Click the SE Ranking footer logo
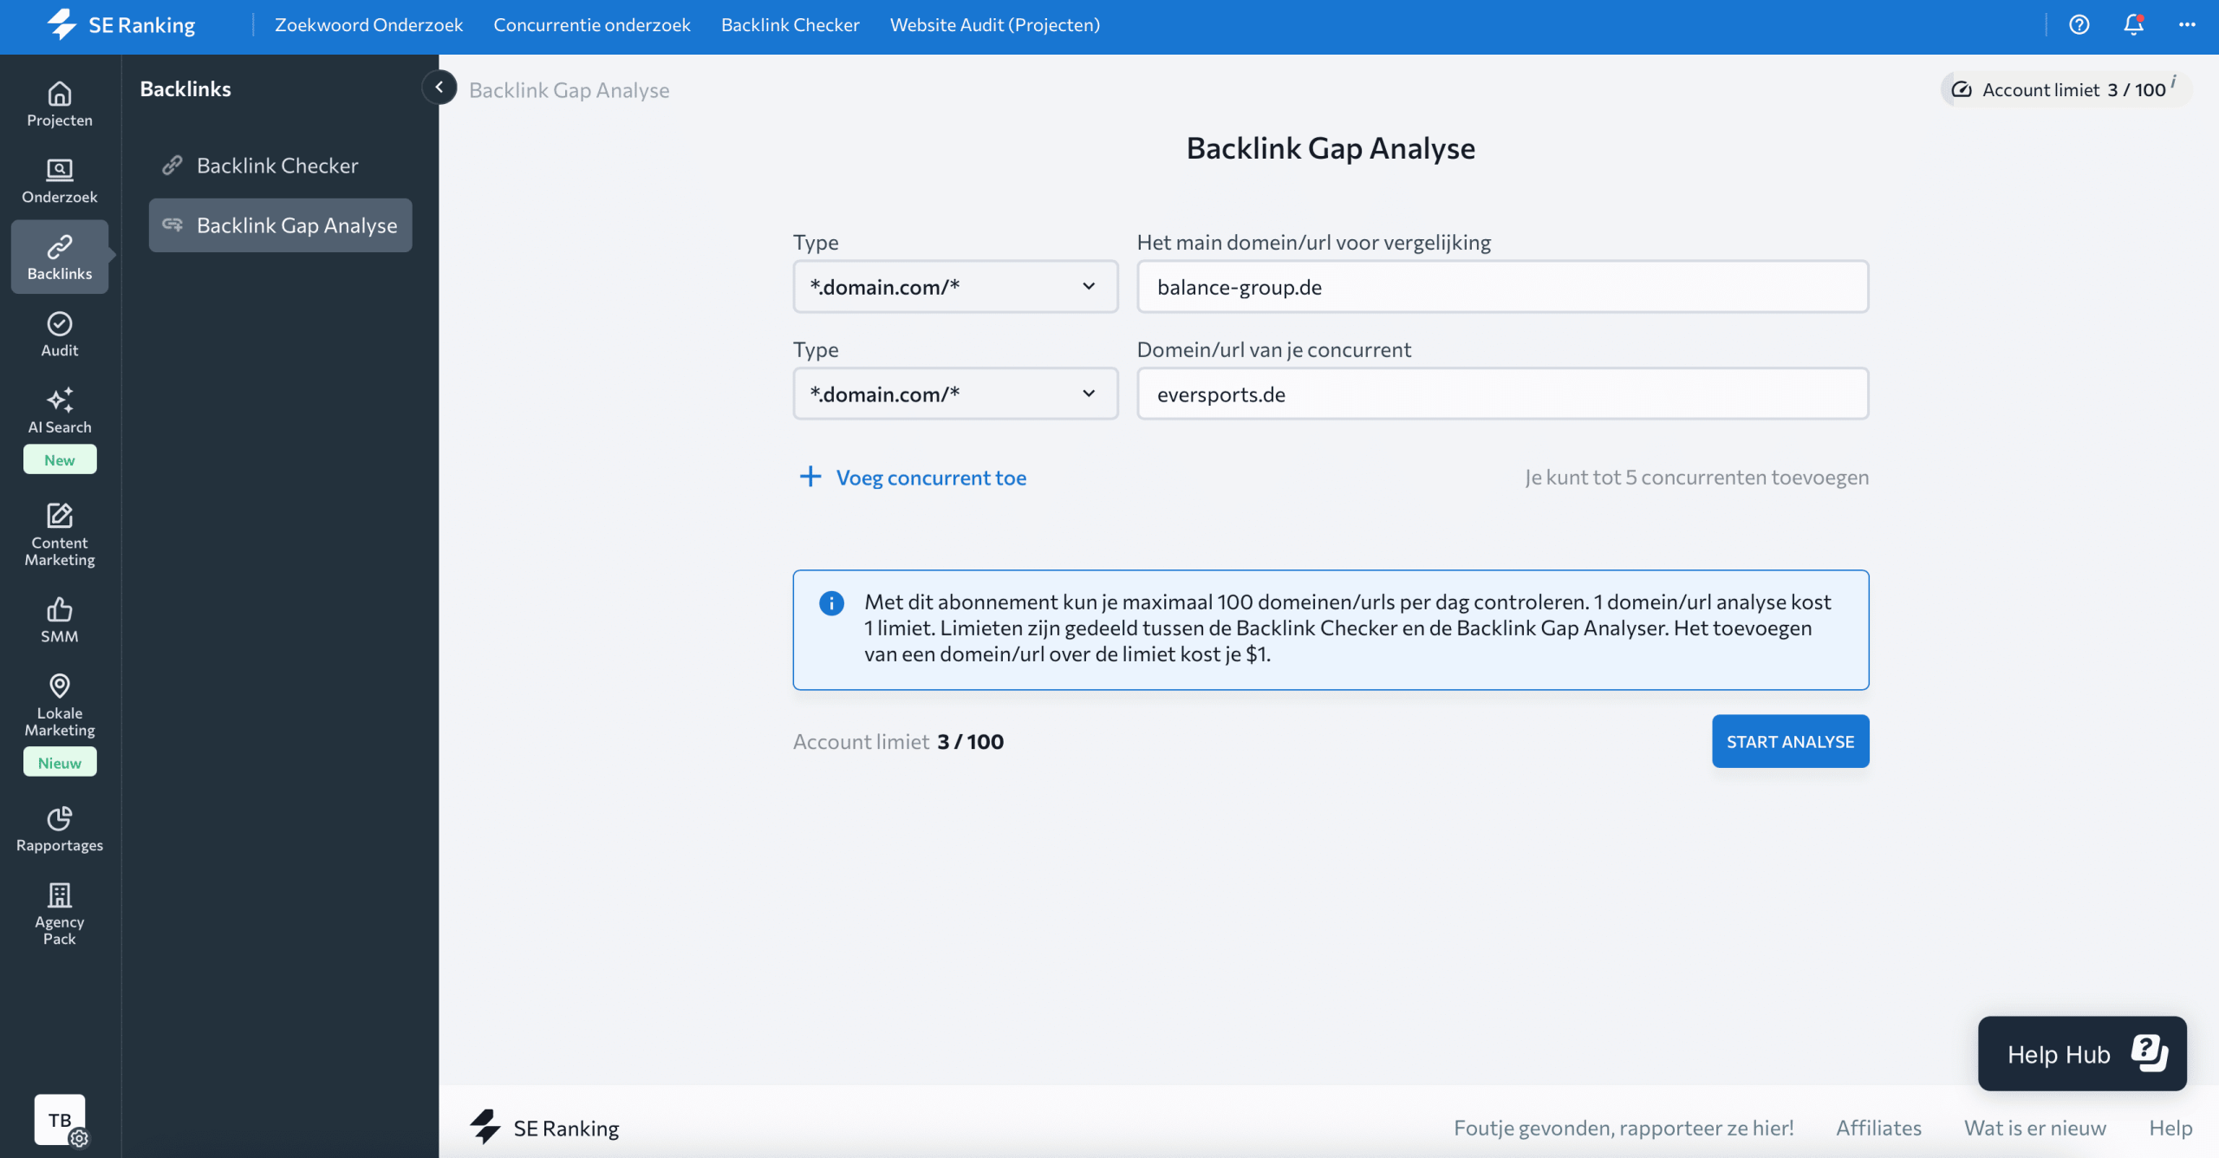 click(544, 1128)
